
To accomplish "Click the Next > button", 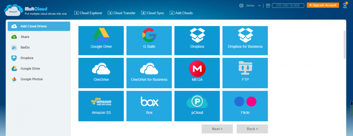I will pyautogui.click(x=217, y=129).
